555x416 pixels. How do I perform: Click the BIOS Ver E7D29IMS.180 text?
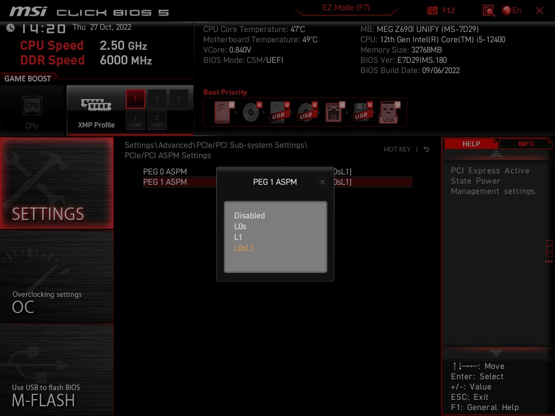[x=403, y=60]
